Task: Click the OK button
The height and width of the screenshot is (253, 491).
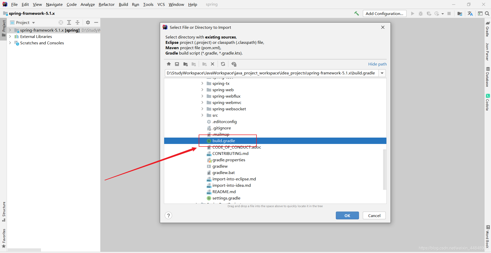Action: pyautogui.click(x=347, y=216)
